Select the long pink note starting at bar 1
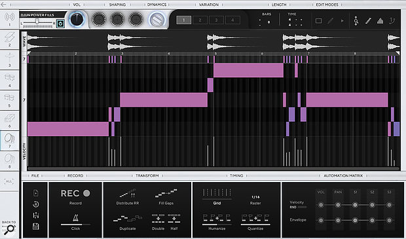The image size is (406, 239). point(68,129)
